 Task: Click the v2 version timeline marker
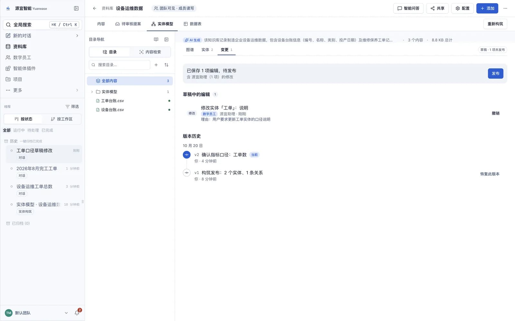pos(187,155)
